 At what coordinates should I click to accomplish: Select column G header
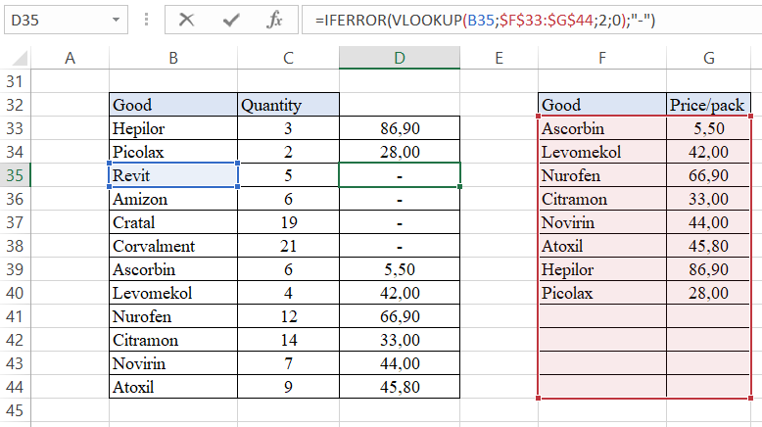pyautogui.click(x=708, y=59)
